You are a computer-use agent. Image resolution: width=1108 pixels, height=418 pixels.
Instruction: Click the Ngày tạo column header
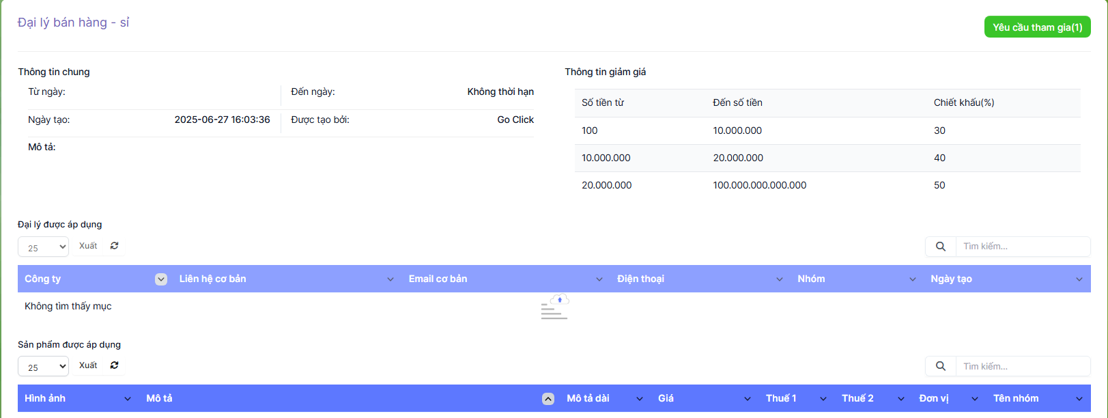click(951, 279)
